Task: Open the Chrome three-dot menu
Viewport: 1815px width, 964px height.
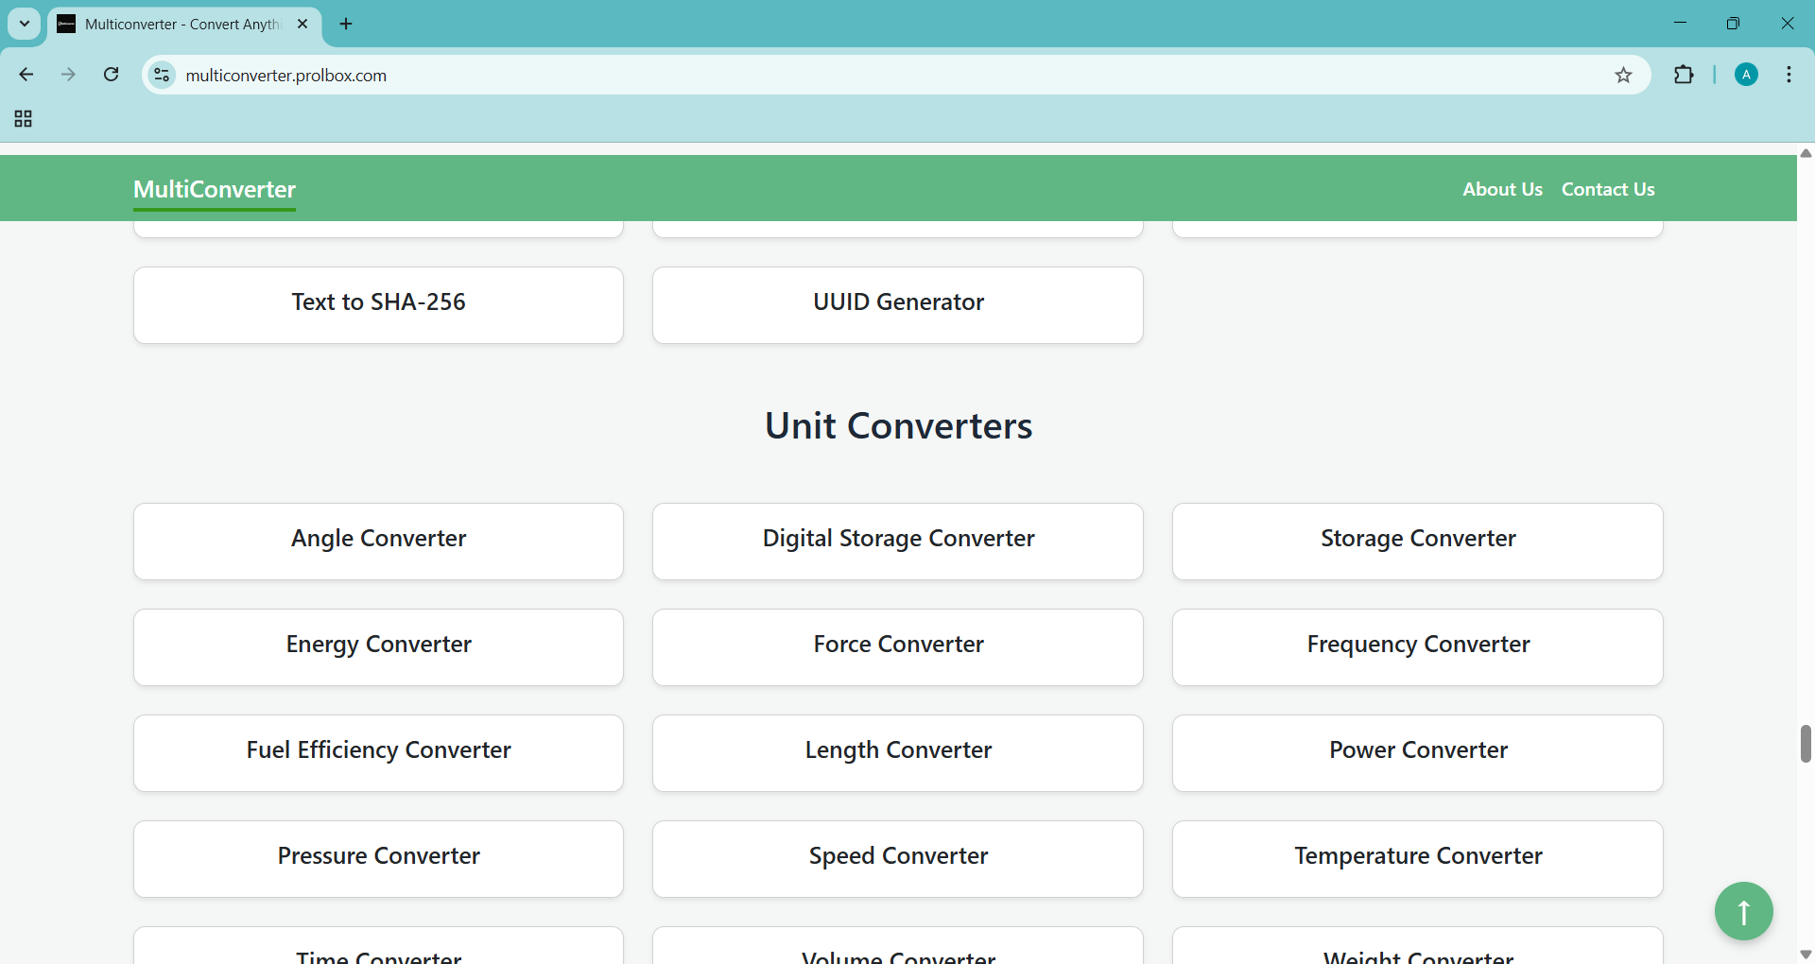Action: point(1789,75)
